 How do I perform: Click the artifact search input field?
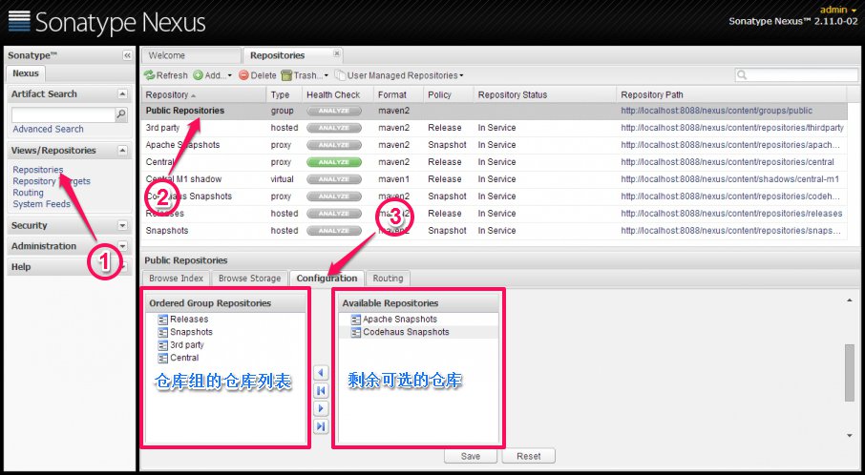click(x=63, y=114)
